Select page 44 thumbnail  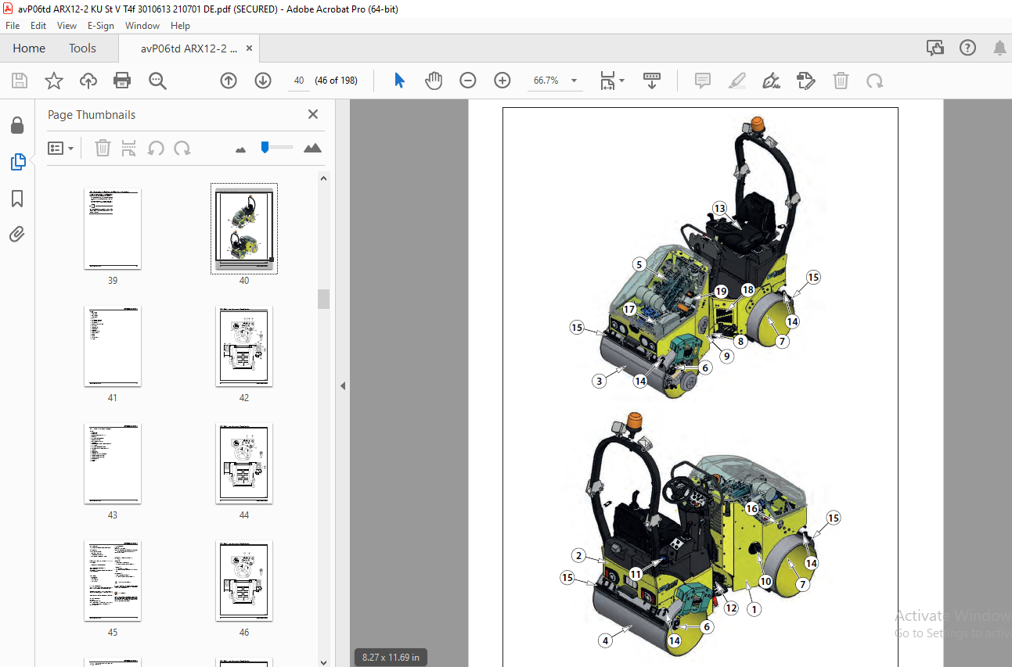pos(244,463)
